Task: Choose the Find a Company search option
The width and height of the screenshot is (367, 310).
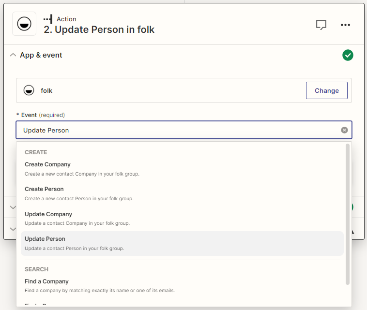Action: tap(46, 281)
